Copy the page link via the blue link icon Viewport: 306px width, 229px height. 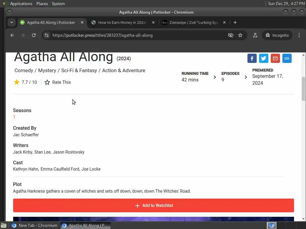click(287, 58)
